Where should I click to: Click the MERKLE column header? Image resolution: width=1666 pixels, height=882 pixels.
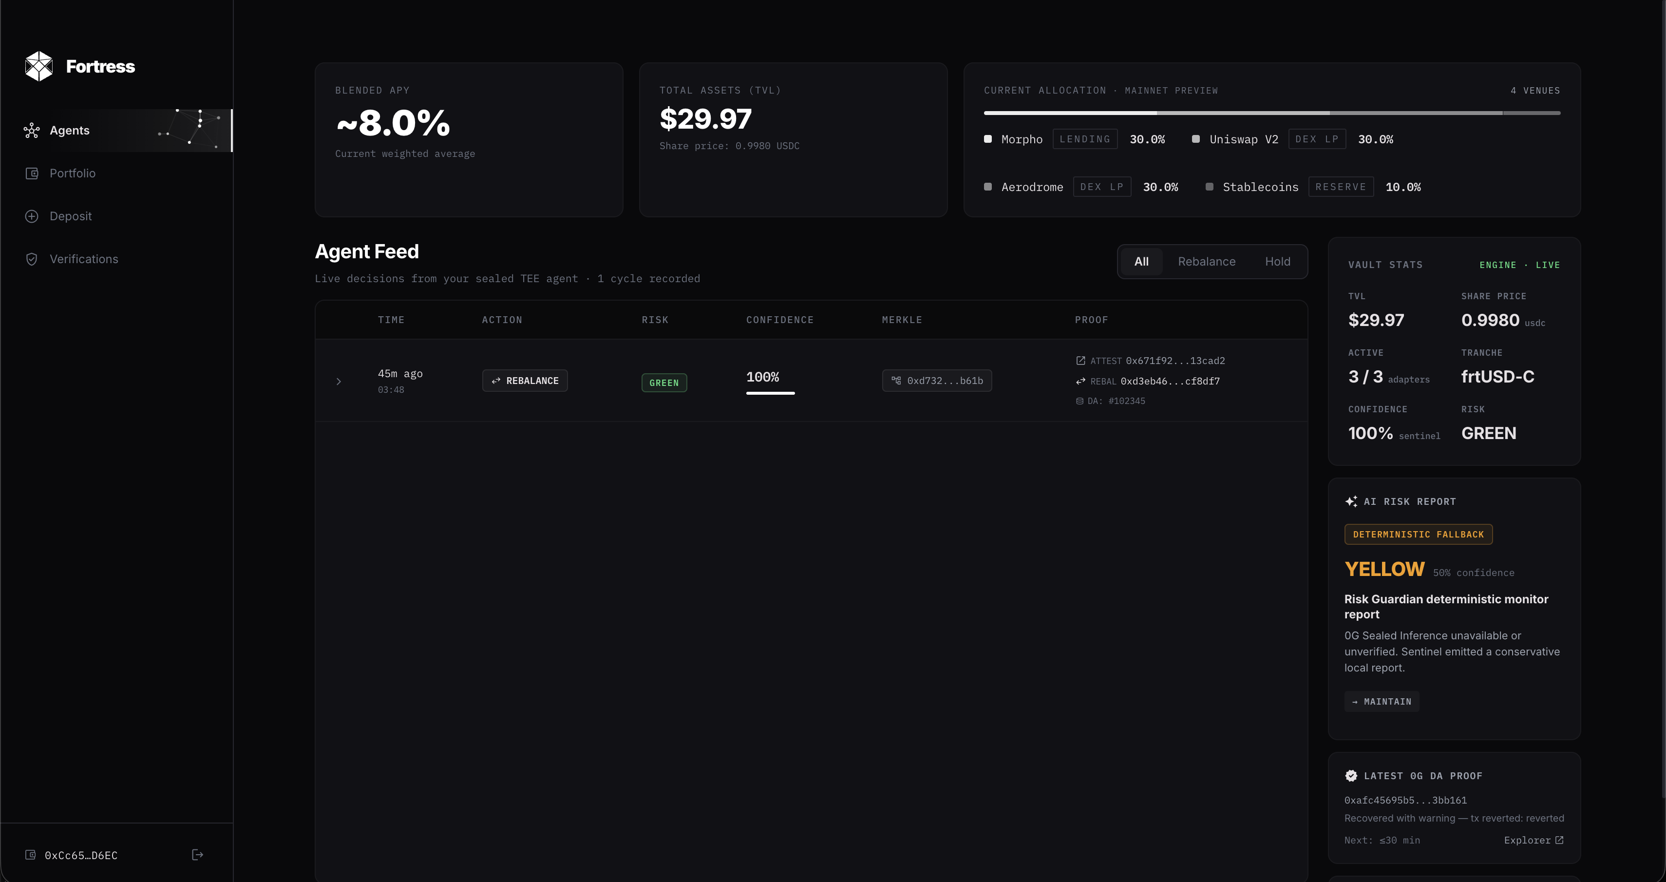pyautogui.click(x=902, y=320)
